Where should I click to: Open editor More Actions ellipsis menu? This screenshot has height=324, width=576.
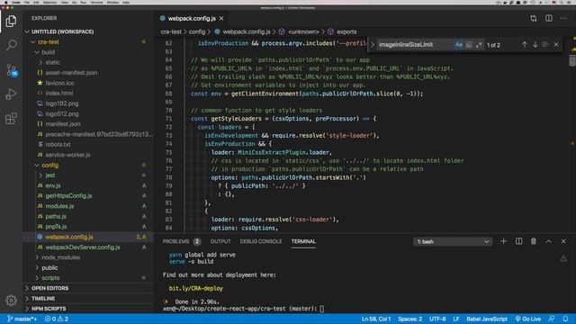pyautogui.click(x=563, y=18)
